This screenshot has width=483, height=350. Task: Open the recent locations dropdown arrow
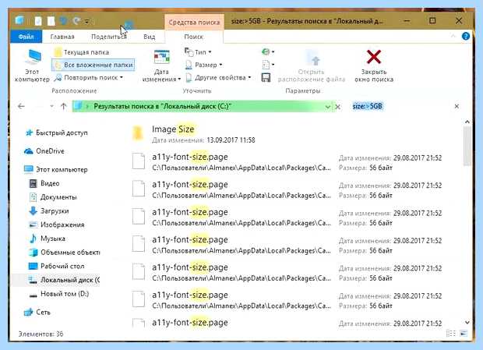point(51,106)
